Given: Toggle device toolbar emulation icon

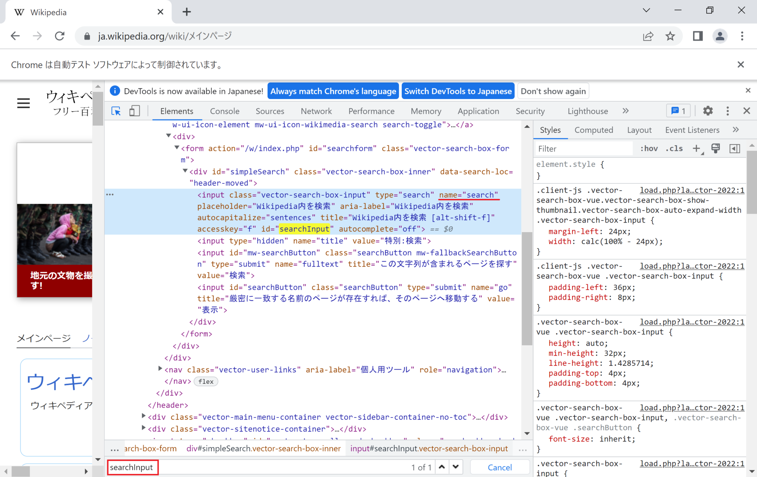Looking at the screenshot, I should (134, 111).
